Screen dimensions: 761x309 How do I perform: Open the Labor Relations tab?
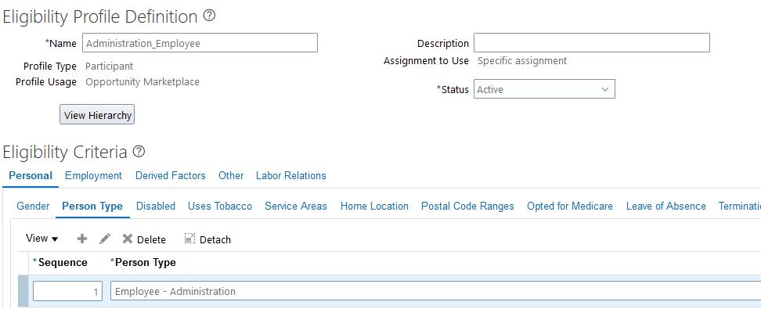click(291, 175)
